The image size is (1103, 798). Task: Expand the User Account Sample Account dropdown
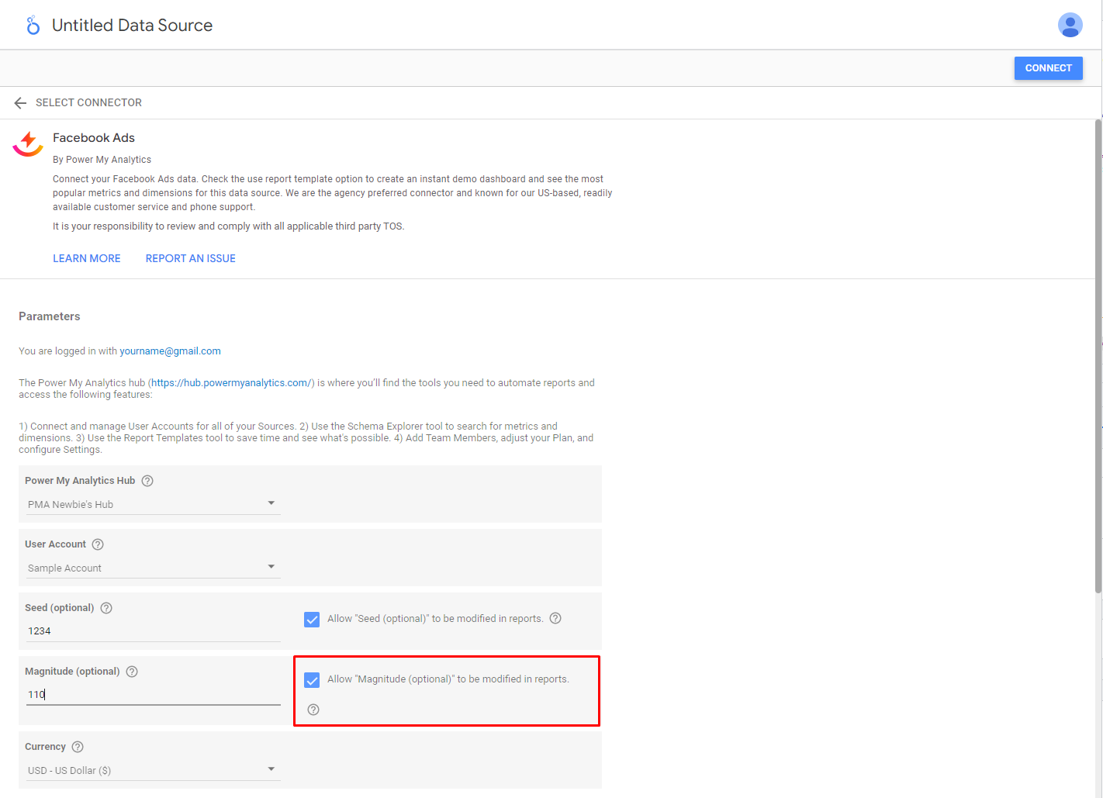coord(152,568)
